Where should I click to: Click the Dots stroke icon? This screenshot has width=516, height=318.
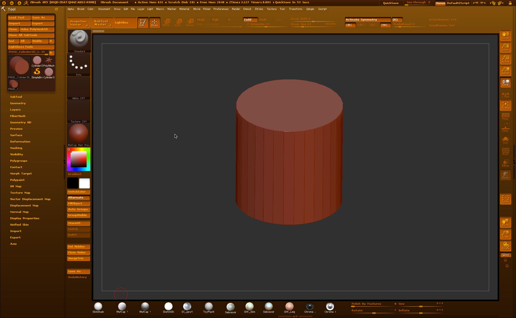[x=79, y=64]
